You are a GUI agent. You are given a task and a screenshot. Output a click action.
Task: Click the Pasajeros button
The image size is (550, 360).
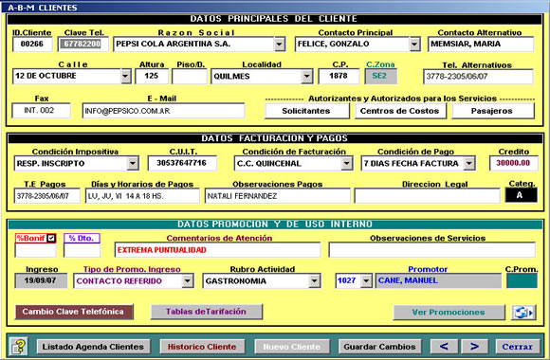pos(493,111)
